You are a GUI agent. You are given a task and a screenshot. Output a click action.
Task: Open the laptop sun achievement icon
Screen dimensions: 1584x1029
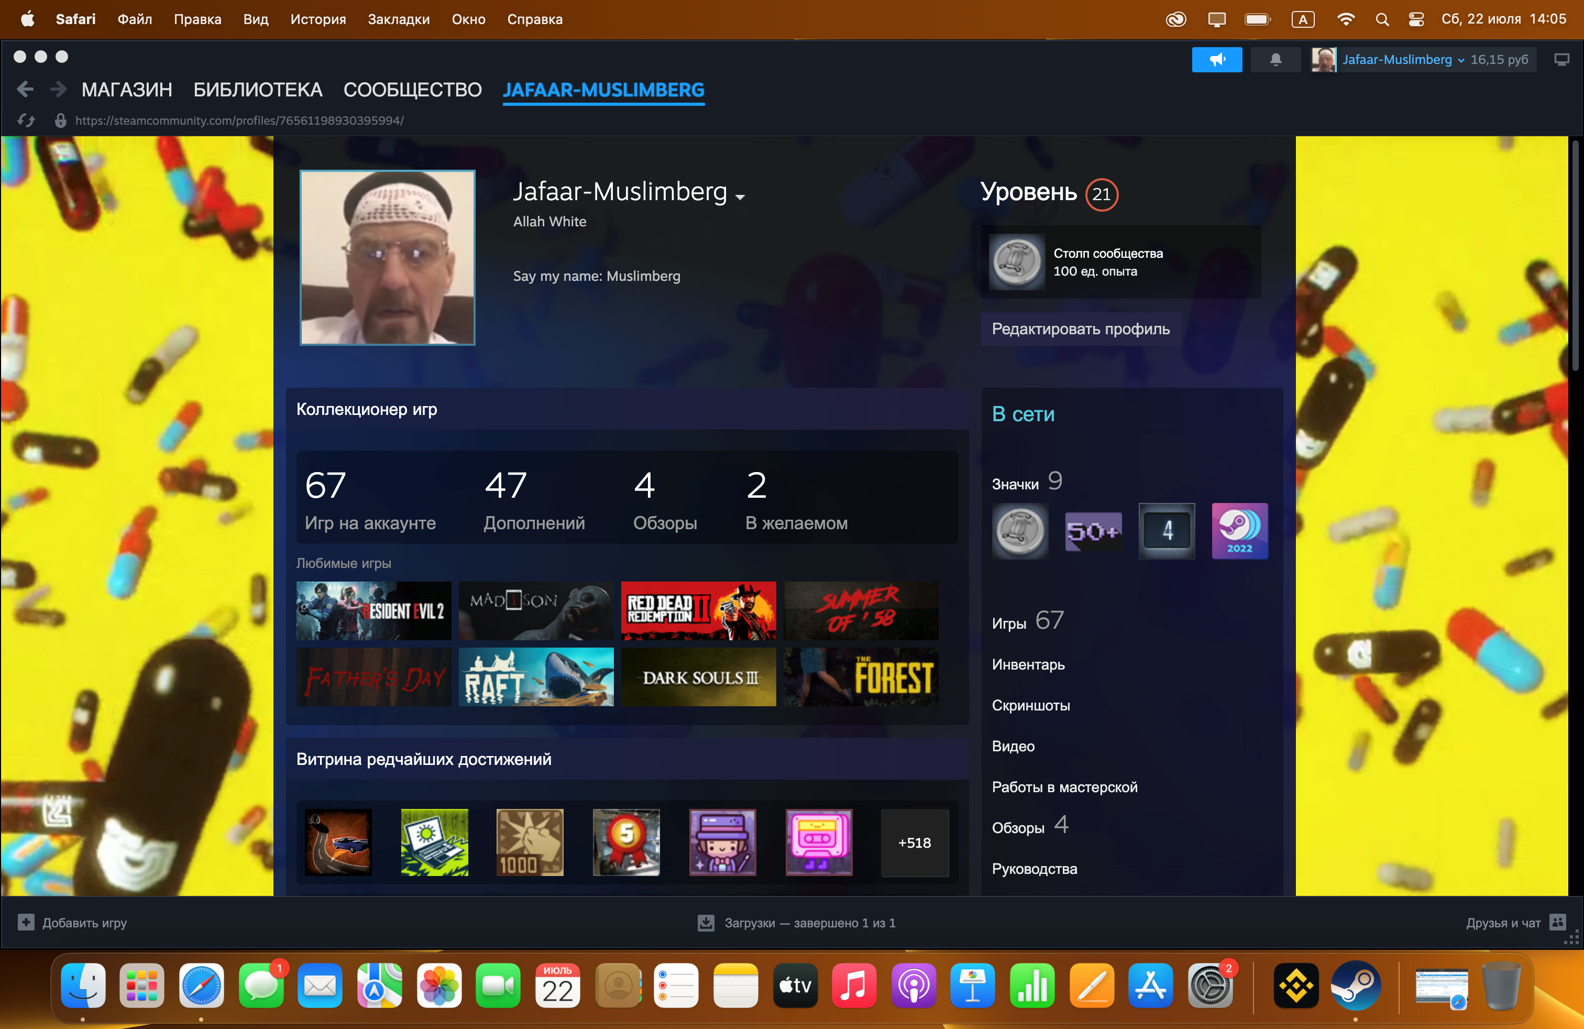click(435, 842)
